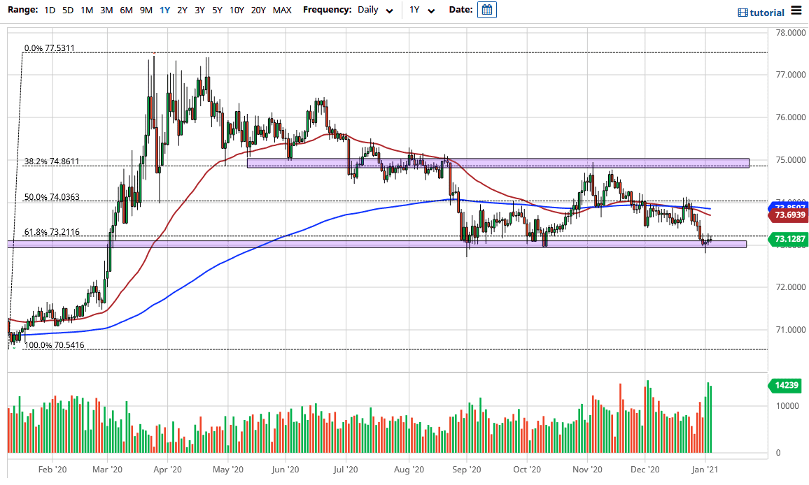Click the 20Y range link

click(258, 10)
